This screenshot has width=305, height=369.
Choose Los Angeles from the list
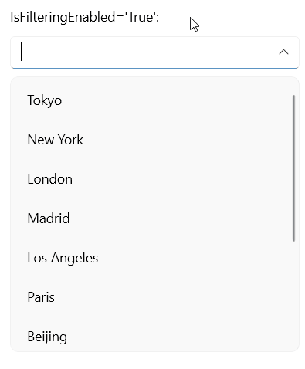point(152,258)
